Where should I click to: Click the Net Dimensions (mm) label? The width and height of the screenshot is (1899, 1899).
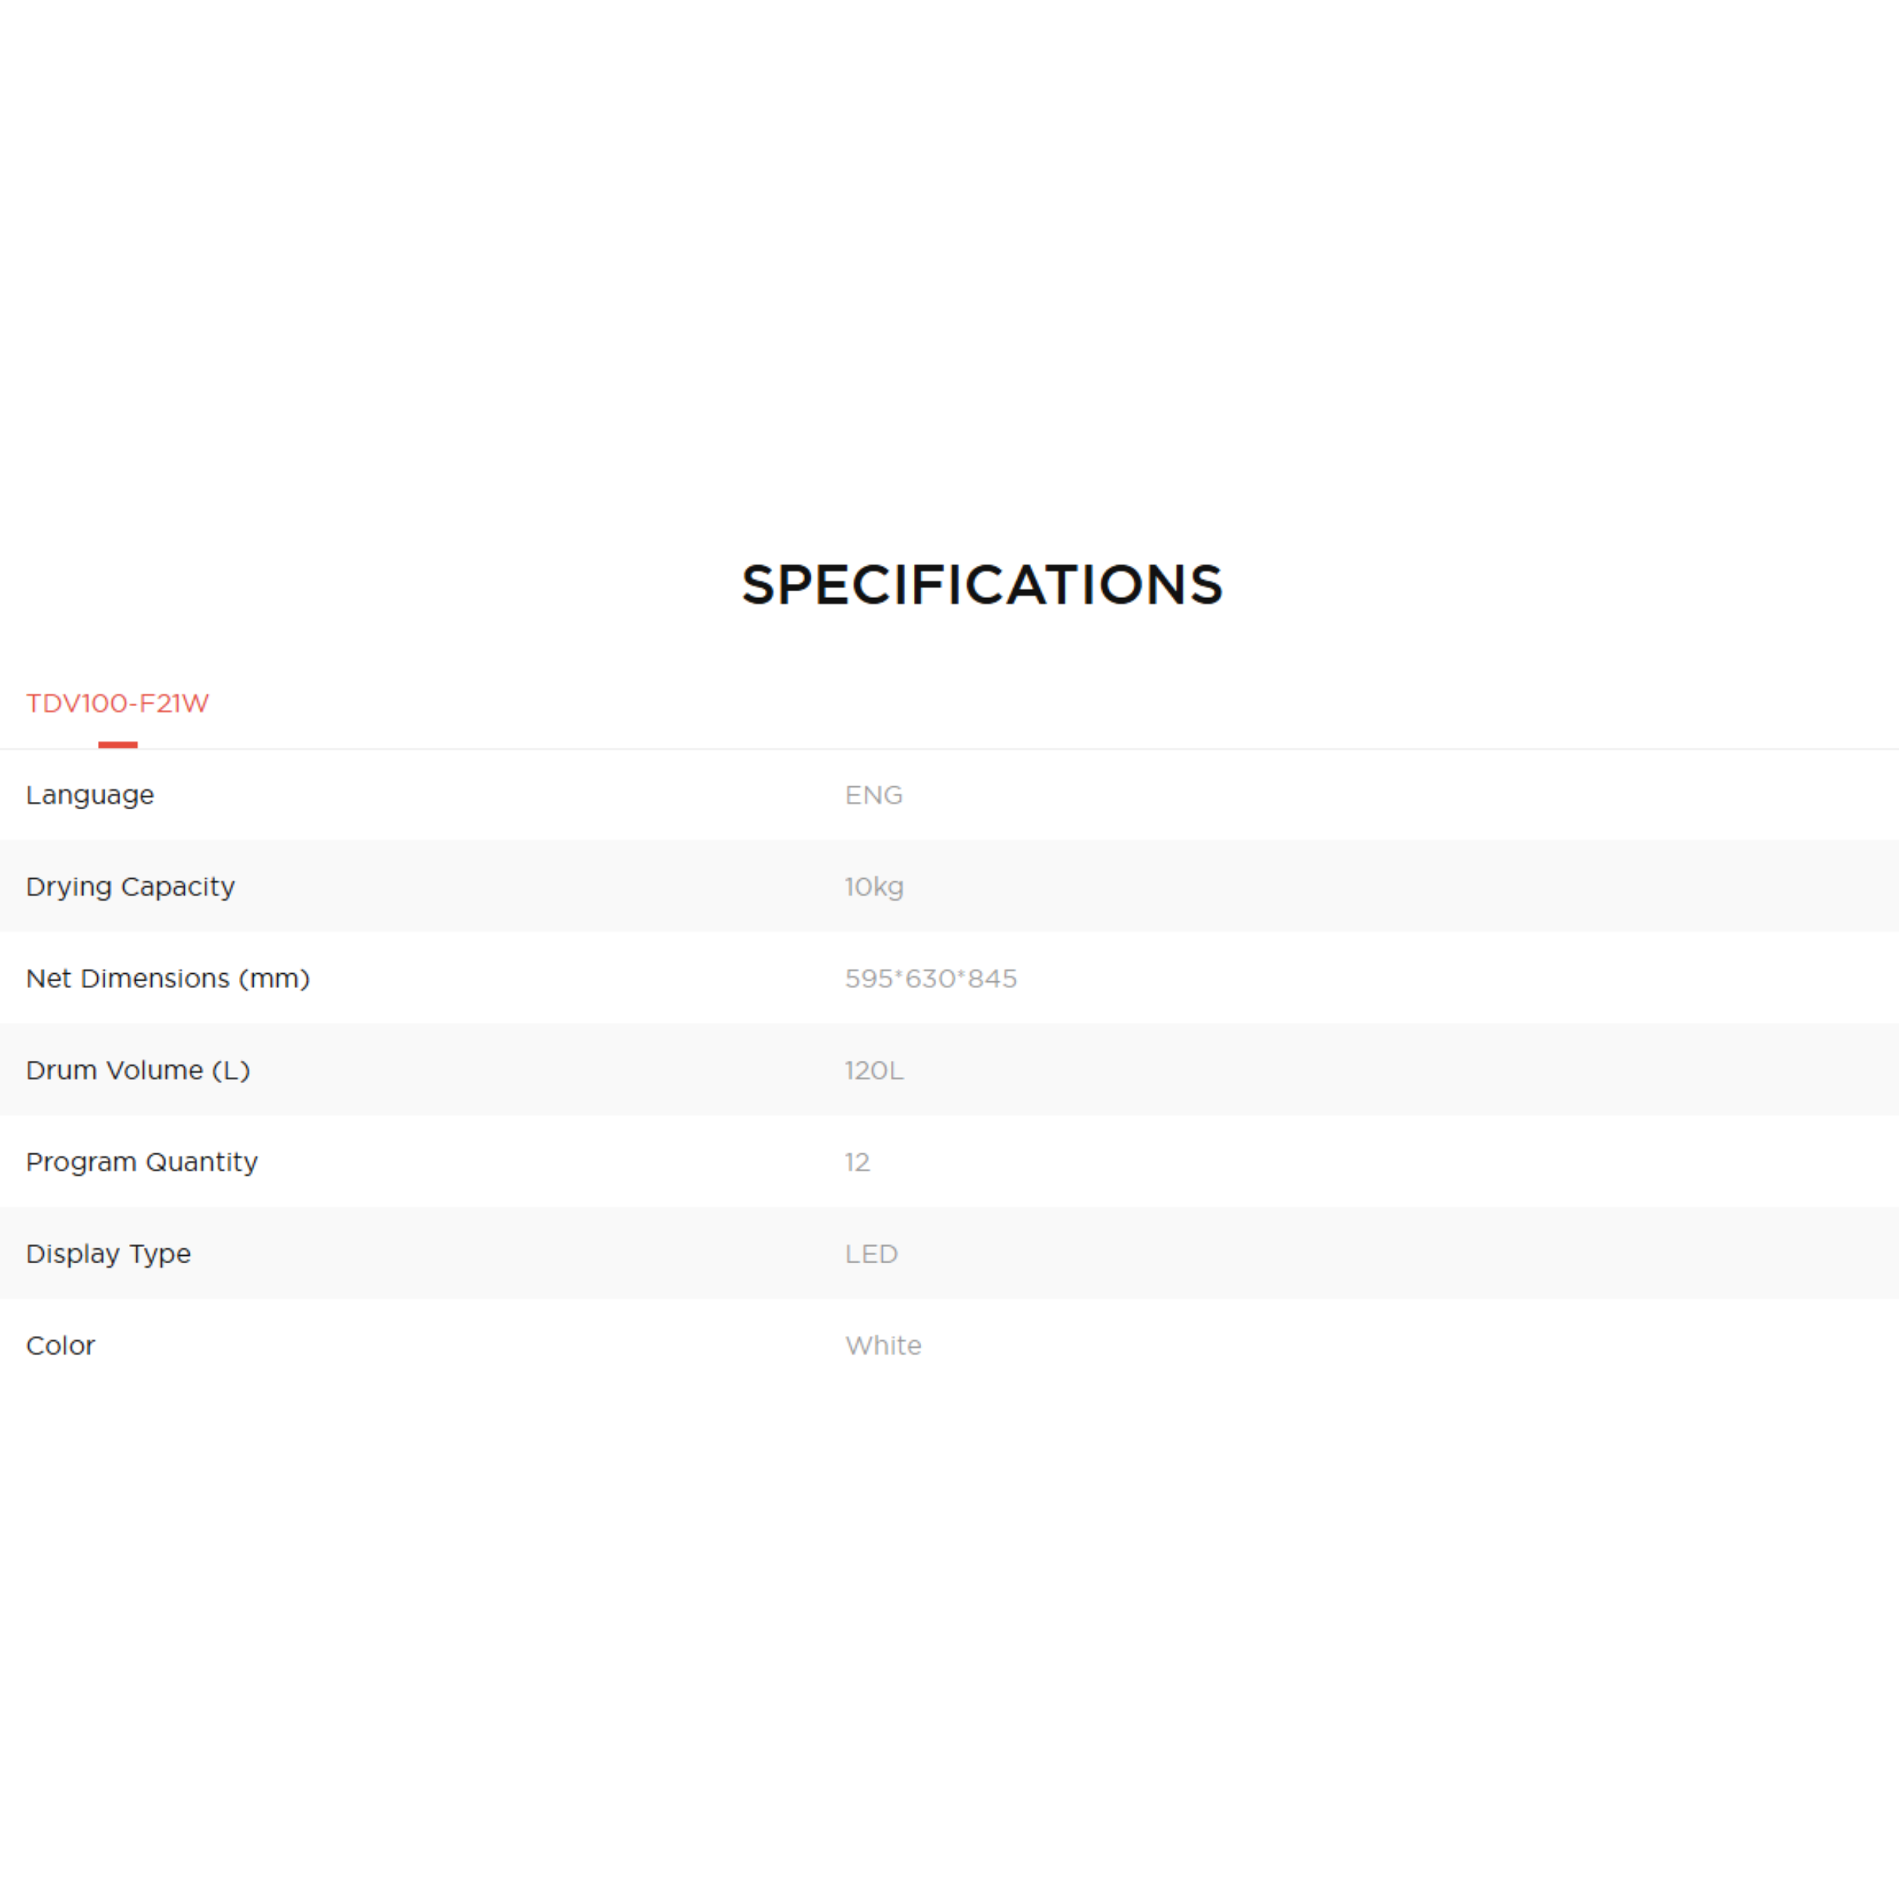click(167, 979)
